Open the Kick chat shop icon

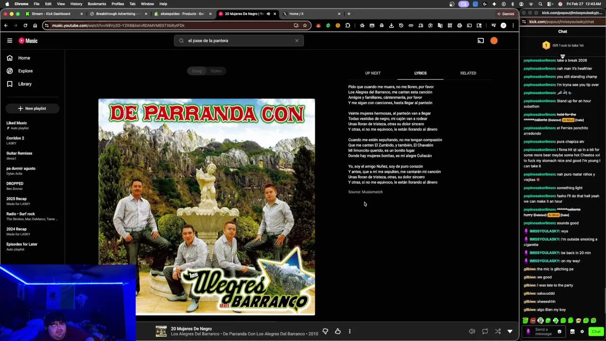(572, 332)
